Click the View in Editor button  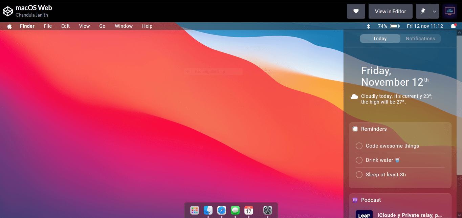[x=390, y=11]
